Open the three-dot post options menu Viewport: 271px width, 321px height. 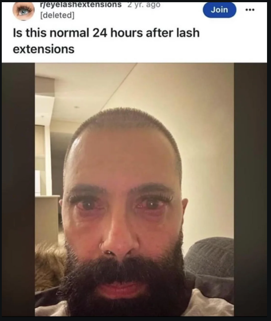pyautogui.click(x=251, y=10)
